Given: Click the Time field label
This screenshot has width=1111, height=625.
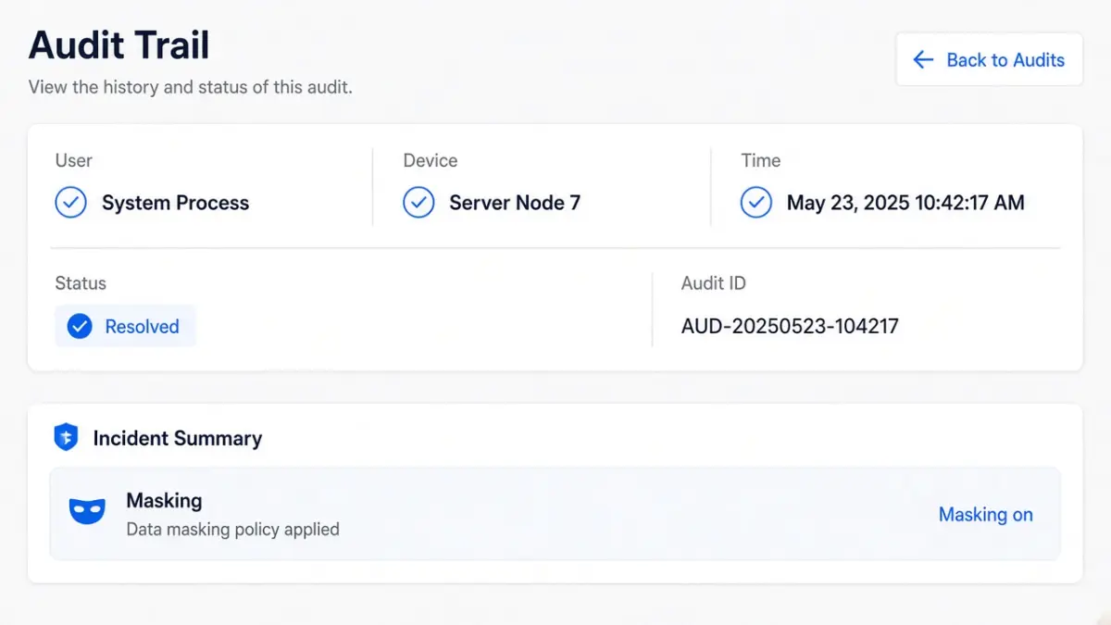Looking at the screenshot, I should tap(761, 160).
